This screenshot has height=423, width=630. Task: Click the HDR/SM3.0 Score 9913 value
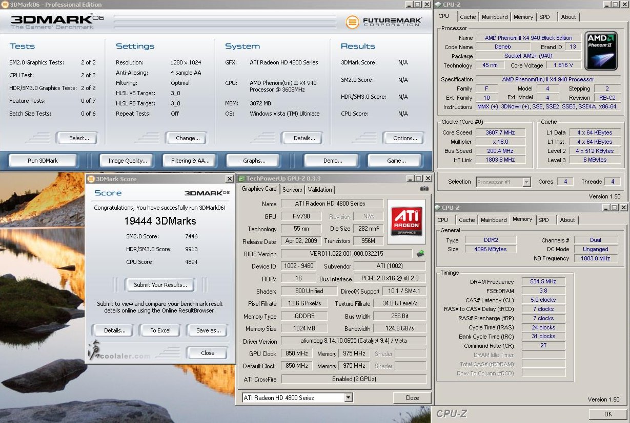click(x=191, y=249)
